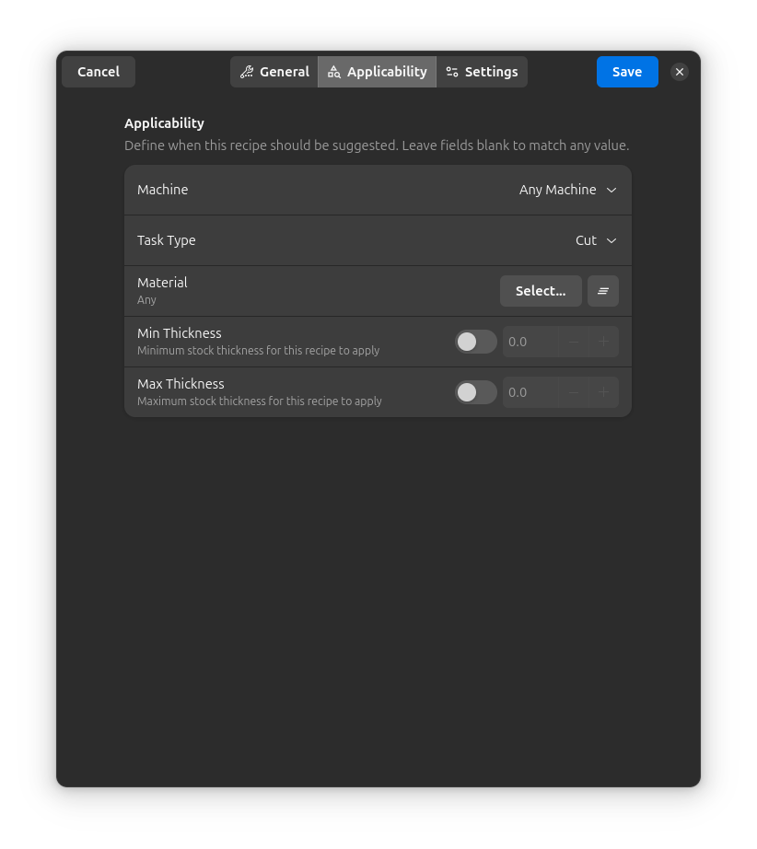Screen dimensions: 757x849
Task: Click the minus icon for Max Thickness
Action: [573, 392]
